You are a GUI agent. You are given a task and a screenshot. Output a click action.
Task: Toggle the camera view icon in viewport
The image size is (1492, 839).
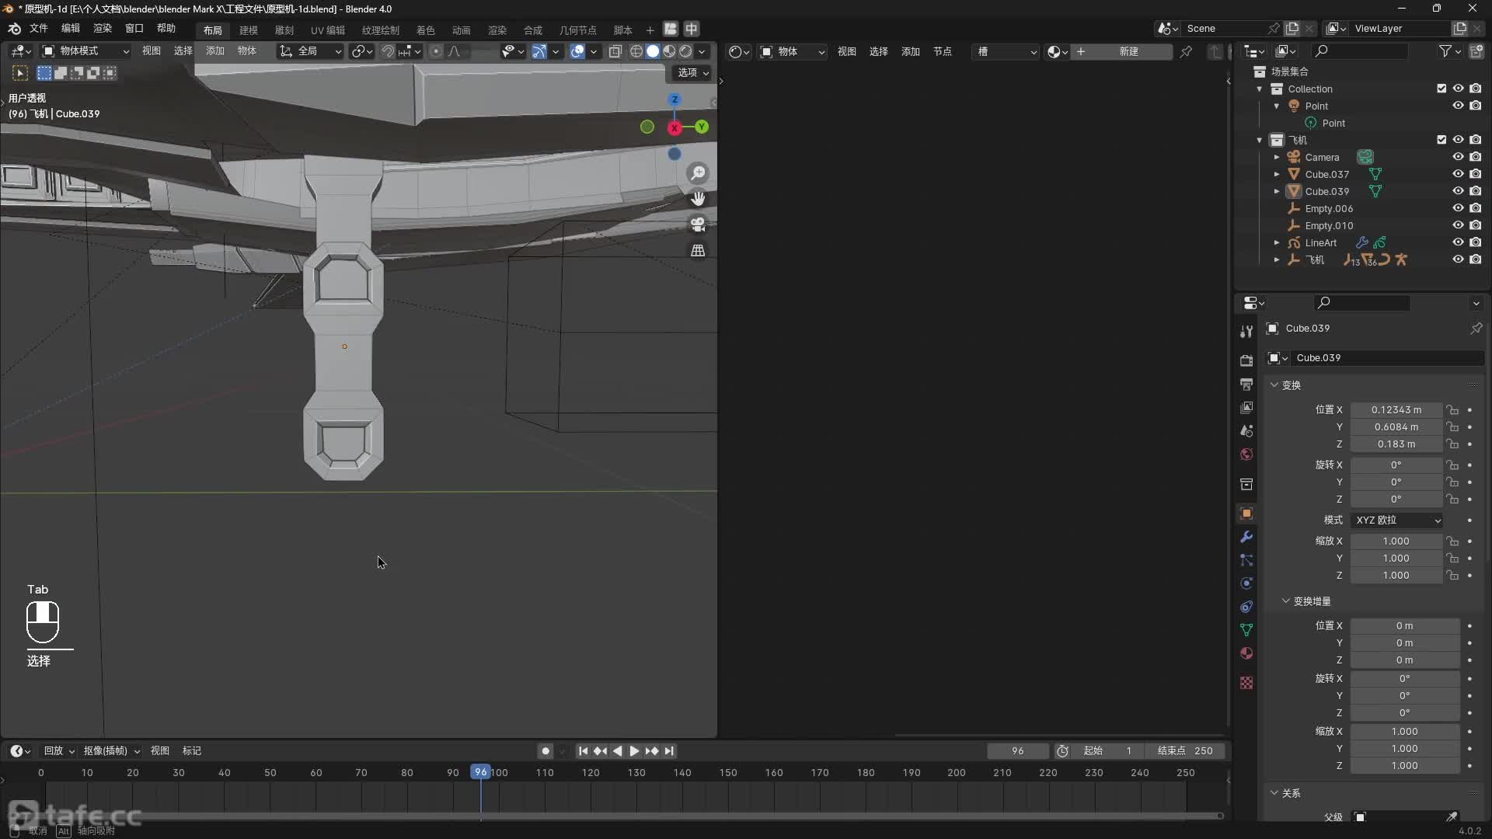(x=698, y=225)
